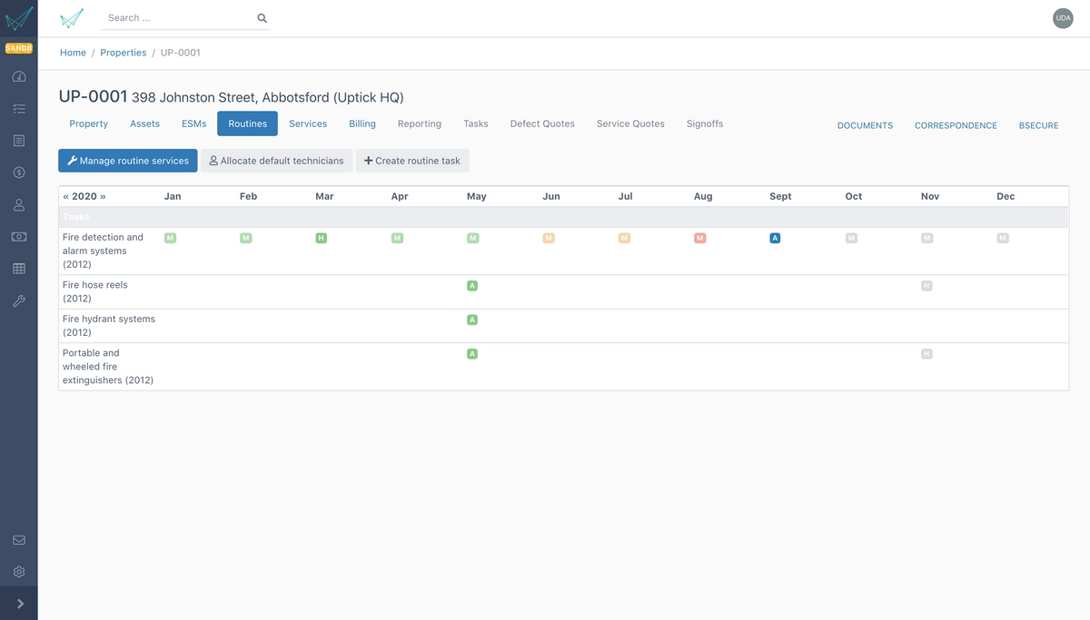Click the yellow SANDB environment badge
The height and width of the screenshot is (620, 1090).
pos(19,48)
